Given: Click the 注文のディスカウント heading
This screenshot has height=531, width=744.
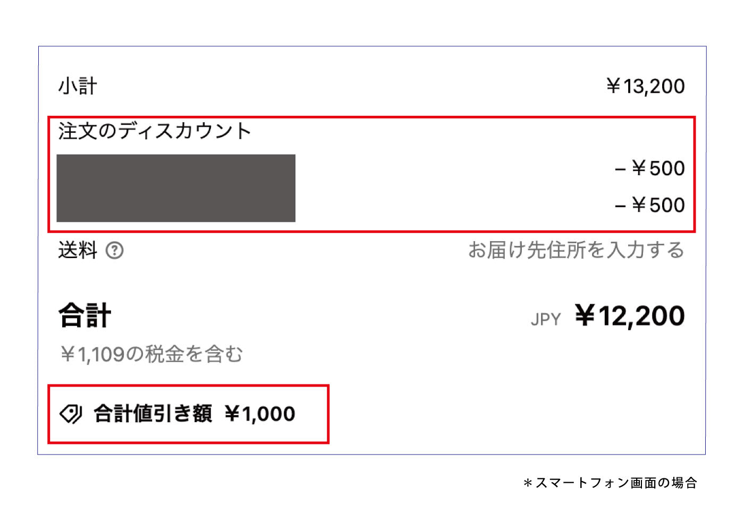Looking at the screenshot, I should coord(155,131).
